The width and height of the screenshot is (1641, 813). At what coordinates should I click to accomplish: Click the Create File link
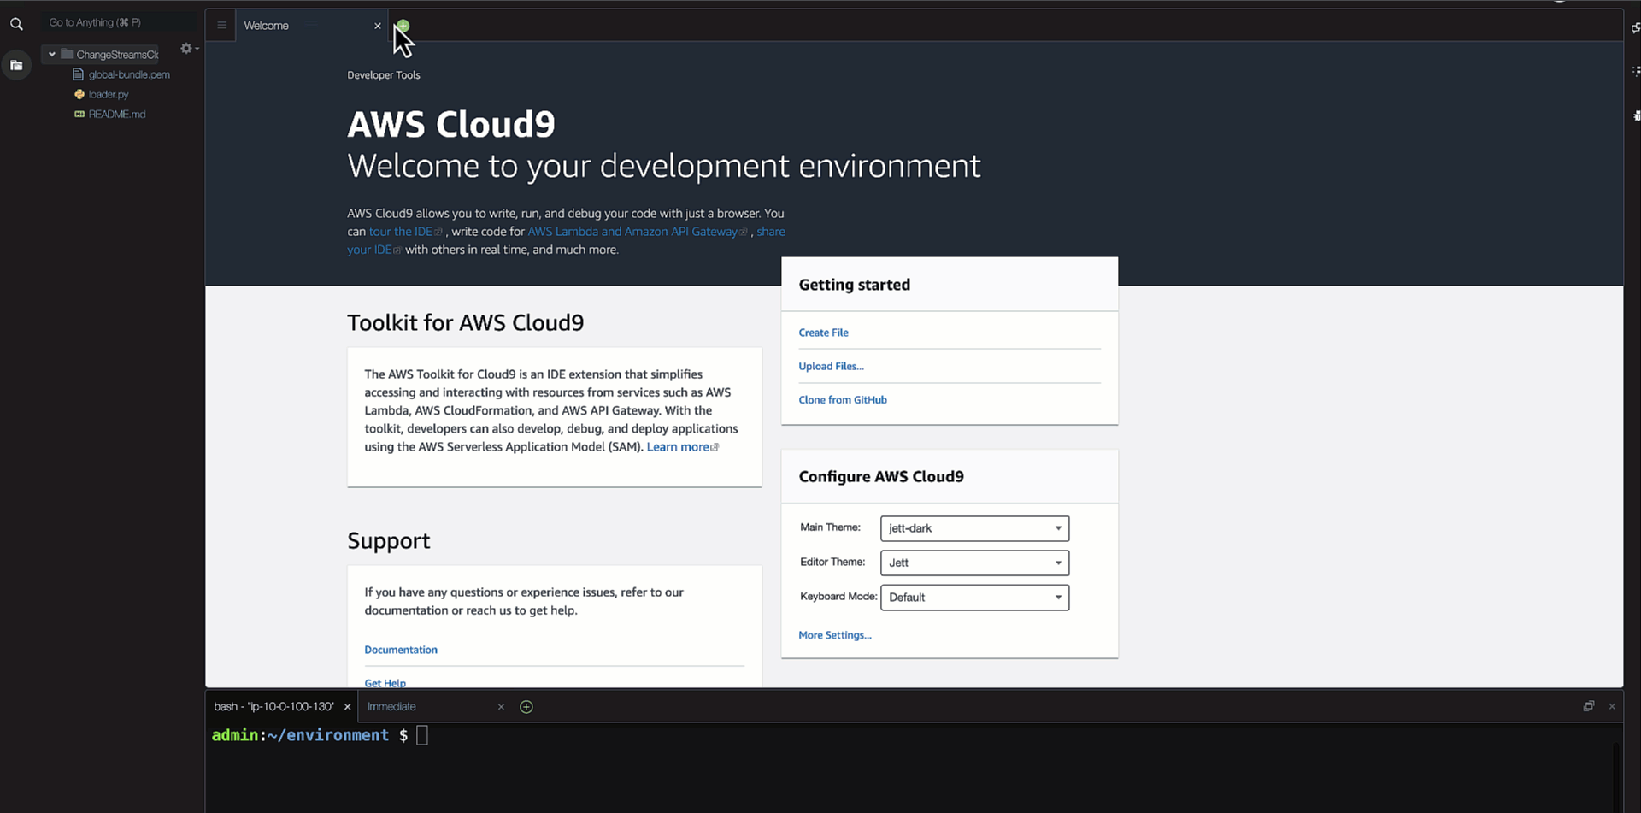click(x=823, y=333)
